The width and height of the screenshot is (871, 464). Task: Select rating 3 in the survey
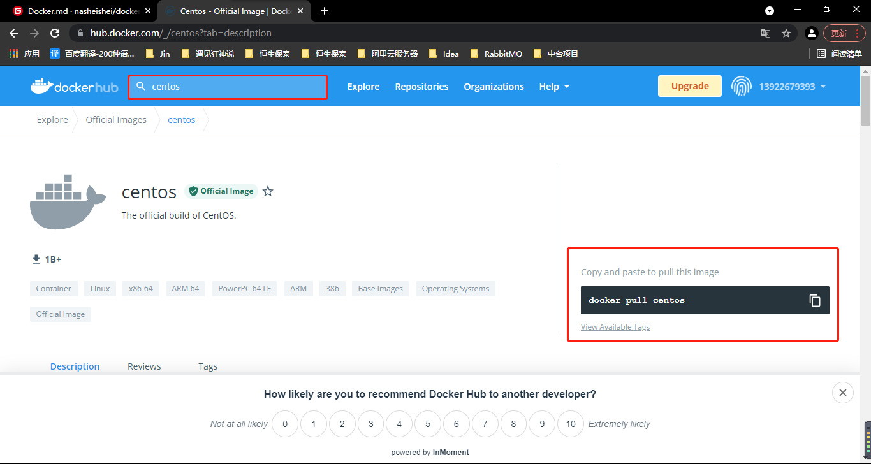point(370,424)
